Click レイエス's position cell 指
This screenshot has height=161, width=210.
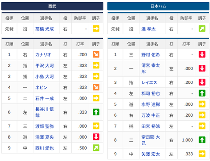[x=131, y=82]
